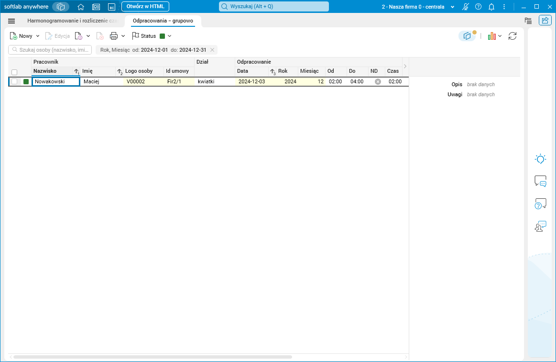The width and height of the screenshot is (556, 362).
Task: Click the Czas column header
Action: [x=393, y=71]
